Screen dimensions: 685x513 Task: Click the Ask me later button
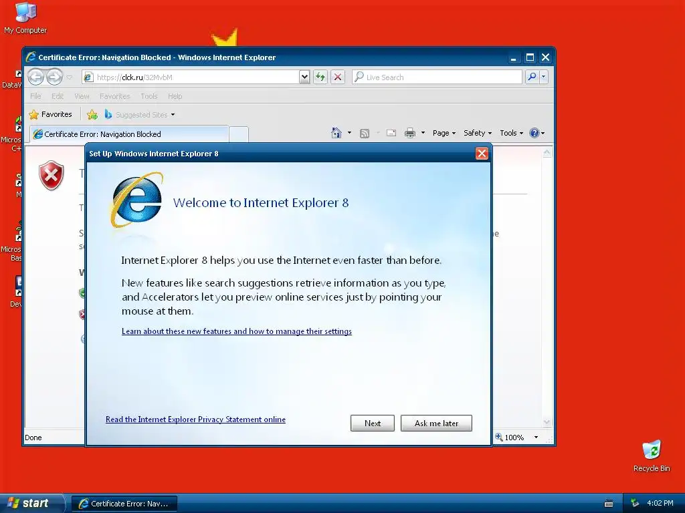click(436, 423)
